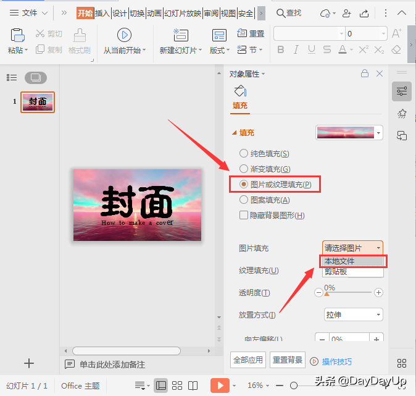Open the 操作技巧 link
The image size is (416, 396).
[x=336, y=361]
